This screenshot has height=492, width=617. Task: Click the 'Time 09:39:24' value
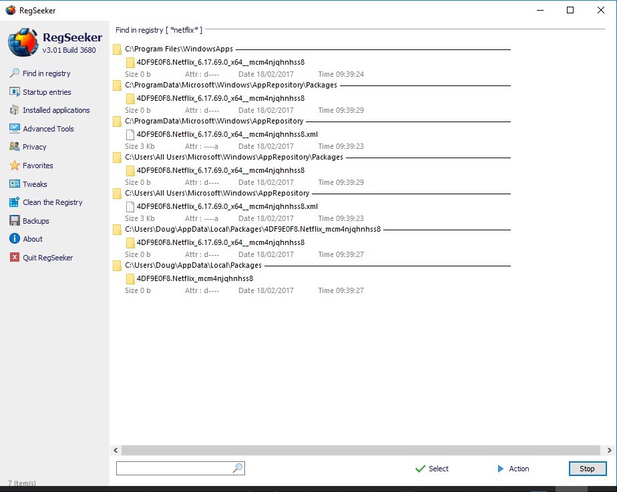point(341,74)
